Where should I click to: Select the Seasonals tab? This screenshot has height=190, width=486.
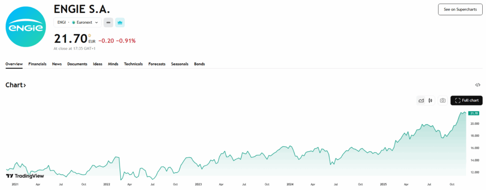tap(179, 64)
